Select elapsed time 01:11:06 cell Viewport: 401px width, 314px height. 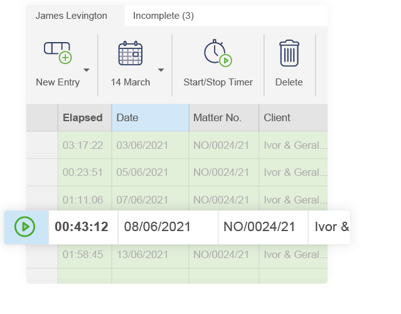pos(85,200)
